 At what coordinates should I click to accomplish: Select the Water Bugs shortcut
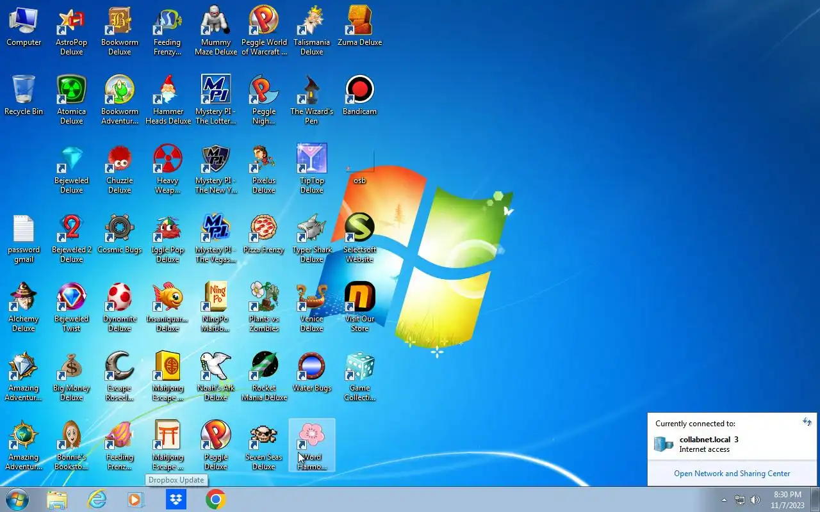coord(311,372)
